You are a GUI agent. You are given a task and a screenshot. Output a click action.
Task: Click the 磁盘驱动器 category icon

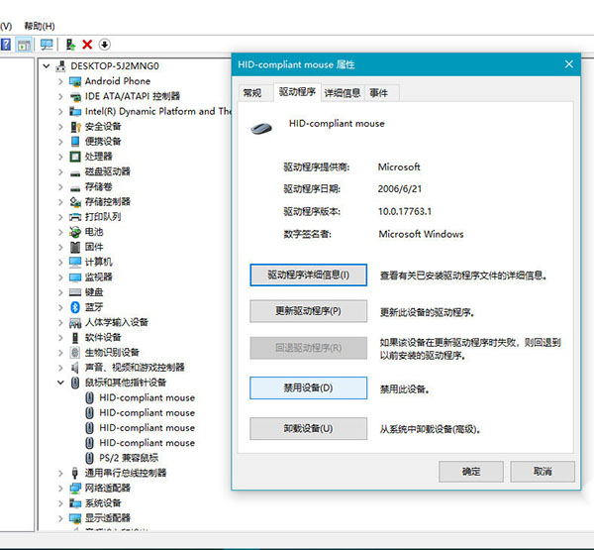pos(75,173)
